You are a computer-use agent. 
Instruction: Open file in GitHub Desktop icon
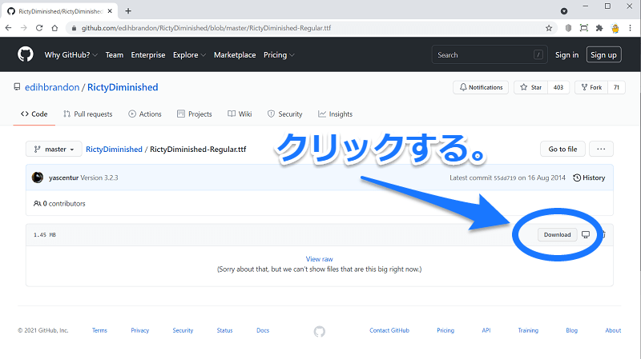click(x=586, y=234)
